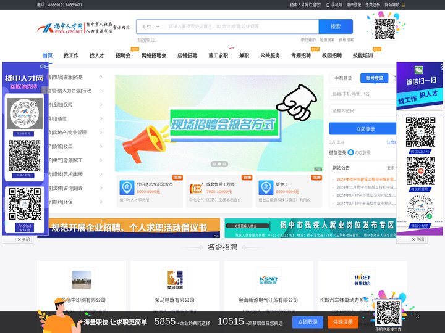Open the 职位 search type dropdown
Image resolution: width=445 pixels, height=333 pixels.
(x=151, y=27)
